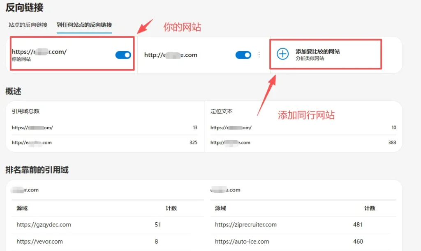The image size is (421, 251).
Task: Click the 计数 header in the right table
Action: 370,208
